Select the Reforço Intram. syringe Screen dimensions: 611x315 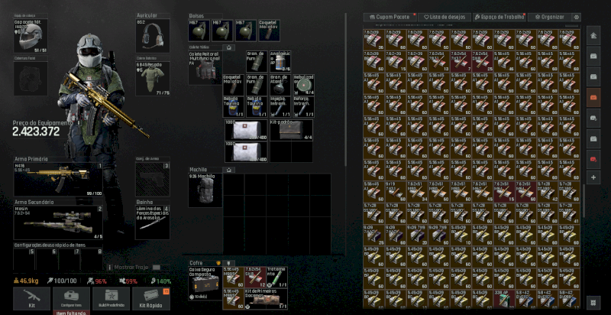[x=304, y=107]
